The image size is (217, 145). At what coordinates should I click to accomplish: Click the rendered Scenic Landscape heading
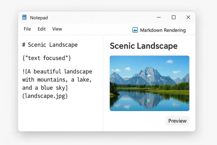(x=144, y=46)
